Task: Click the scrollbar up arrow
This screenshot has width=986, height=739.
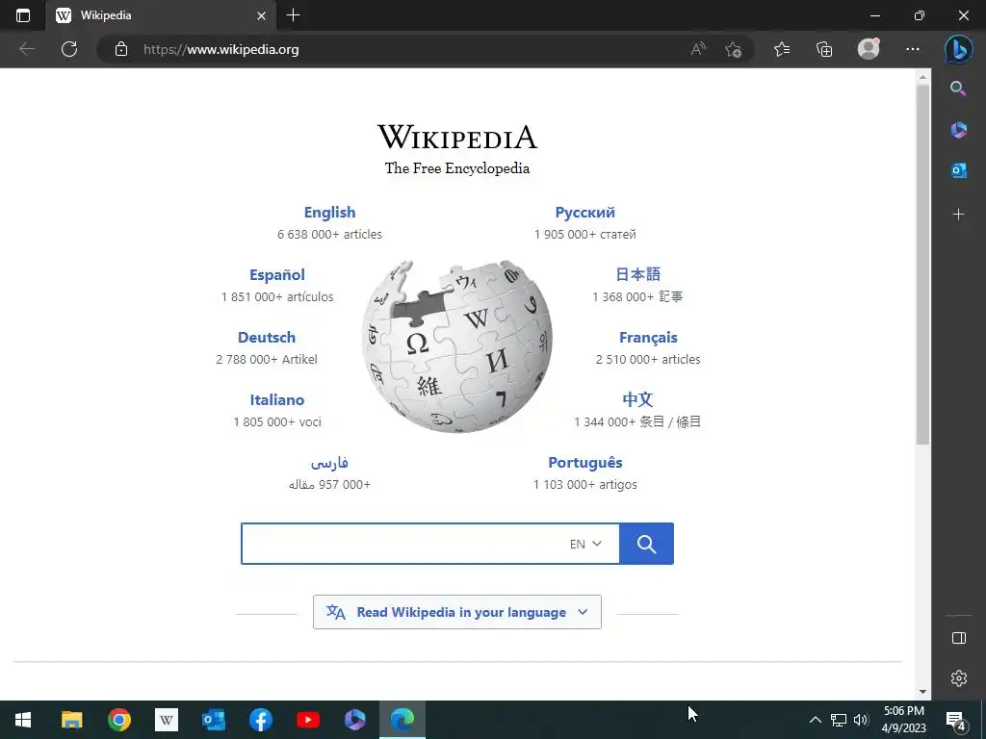Action: tap(922, 77)
